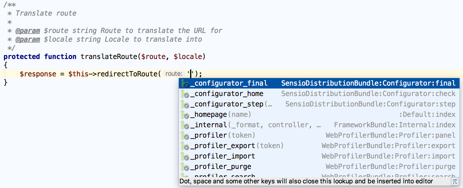Click the route icon next to _homepage
This screenshot has height=188, width=463.
[185, 115]
